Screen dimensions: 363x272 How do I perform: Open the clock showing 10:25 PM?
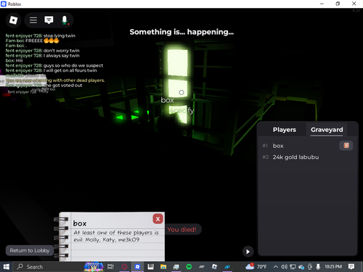(333, 267)
